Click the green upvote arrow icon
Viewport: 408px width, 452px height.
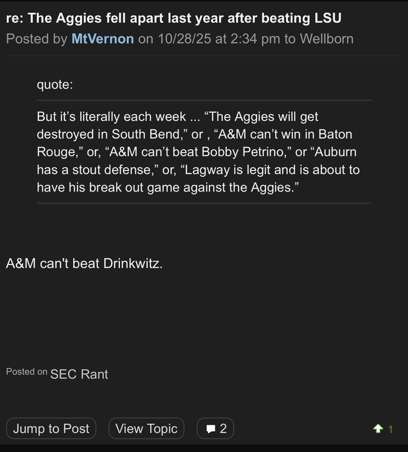[x=378, y=429]
